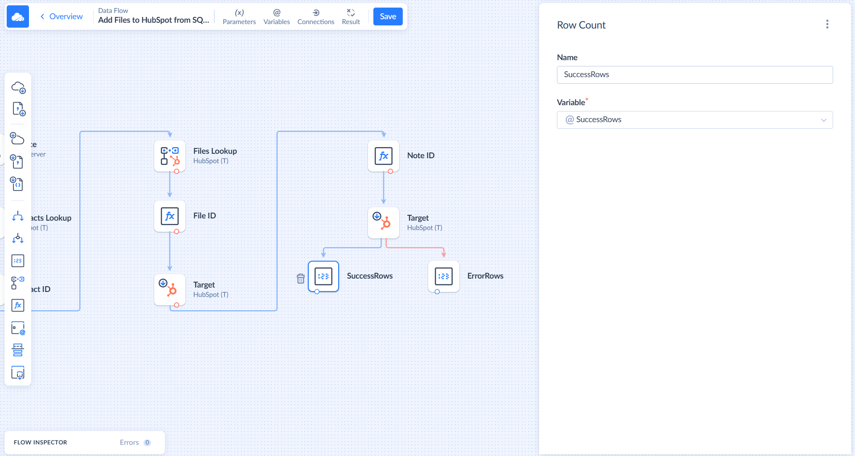The height and width of the screenshot is (456, 855).
Task: Show the Result panel
Action: point(351,17)
